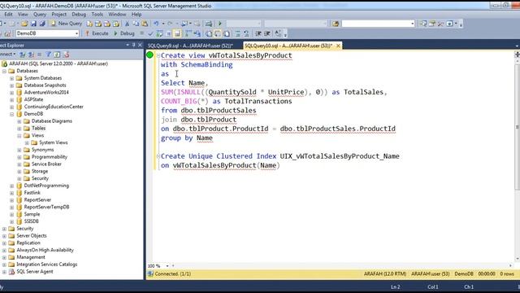Click the New Query toolbar button

pyautogui.click(x=66, y=24)
